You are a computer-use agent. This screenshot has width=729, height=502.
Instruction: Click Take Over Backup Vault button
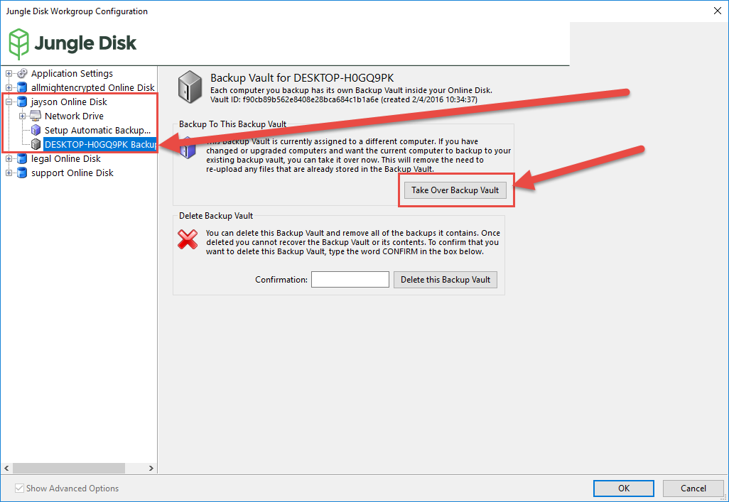(x=455, y=190)
